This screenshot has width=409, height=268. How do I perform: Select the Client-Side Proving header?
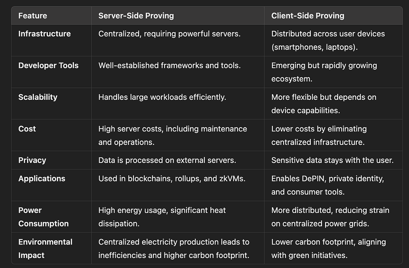click(308, 16)
